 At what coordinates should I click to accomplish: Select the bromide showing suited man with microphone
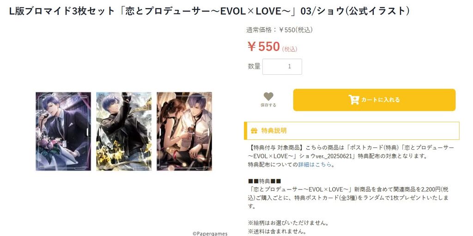click(x=63, y=131)
